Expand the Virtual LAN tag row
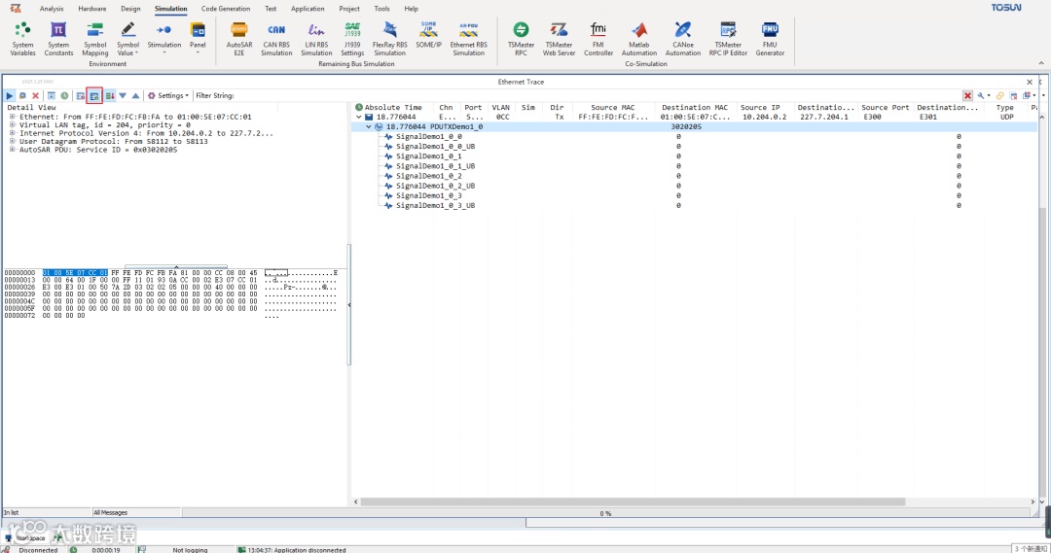The width and height of the screenshot is (1051, 553). (x=12, y=124)
